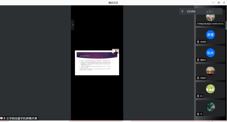Screen dimensions: 227x122
Task: Click the screen share icon at bottom-left
Action: click(2, 118)
